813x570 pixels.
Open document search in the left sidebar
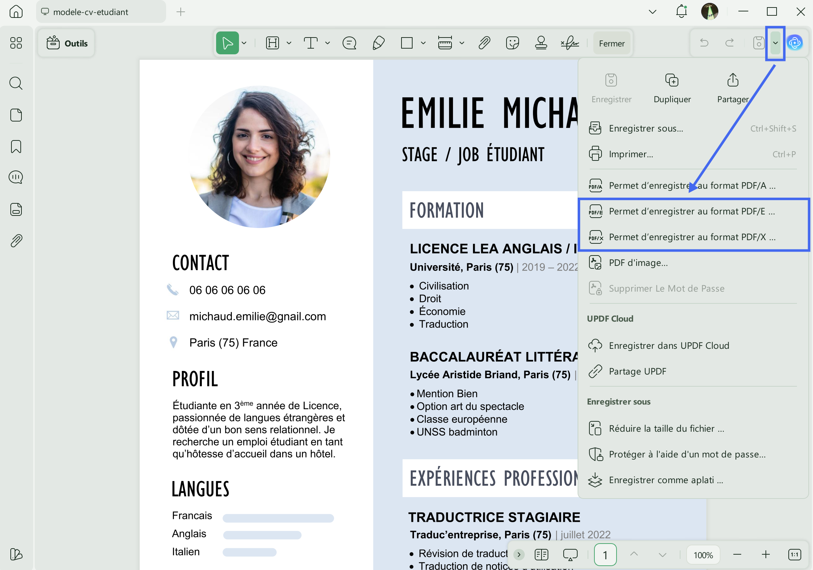(16, 83)
